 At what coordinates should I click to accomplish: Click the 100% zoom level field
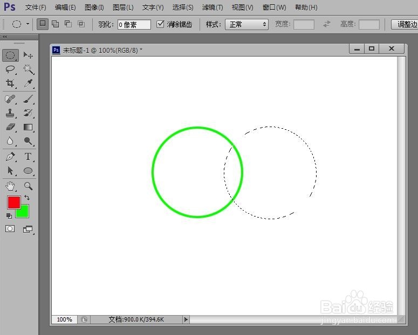[x=64, y=319]
